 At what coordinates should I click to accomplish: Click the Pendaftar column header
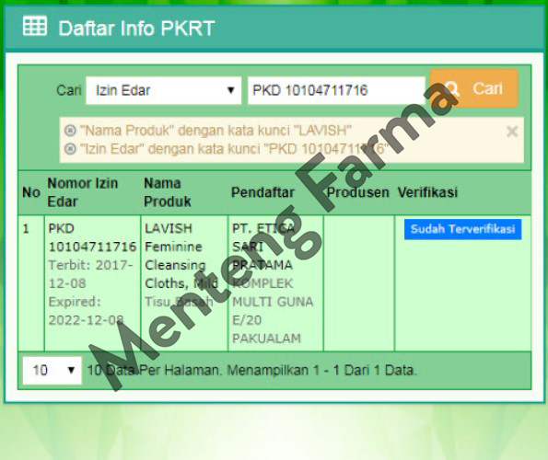click(262, 192)
